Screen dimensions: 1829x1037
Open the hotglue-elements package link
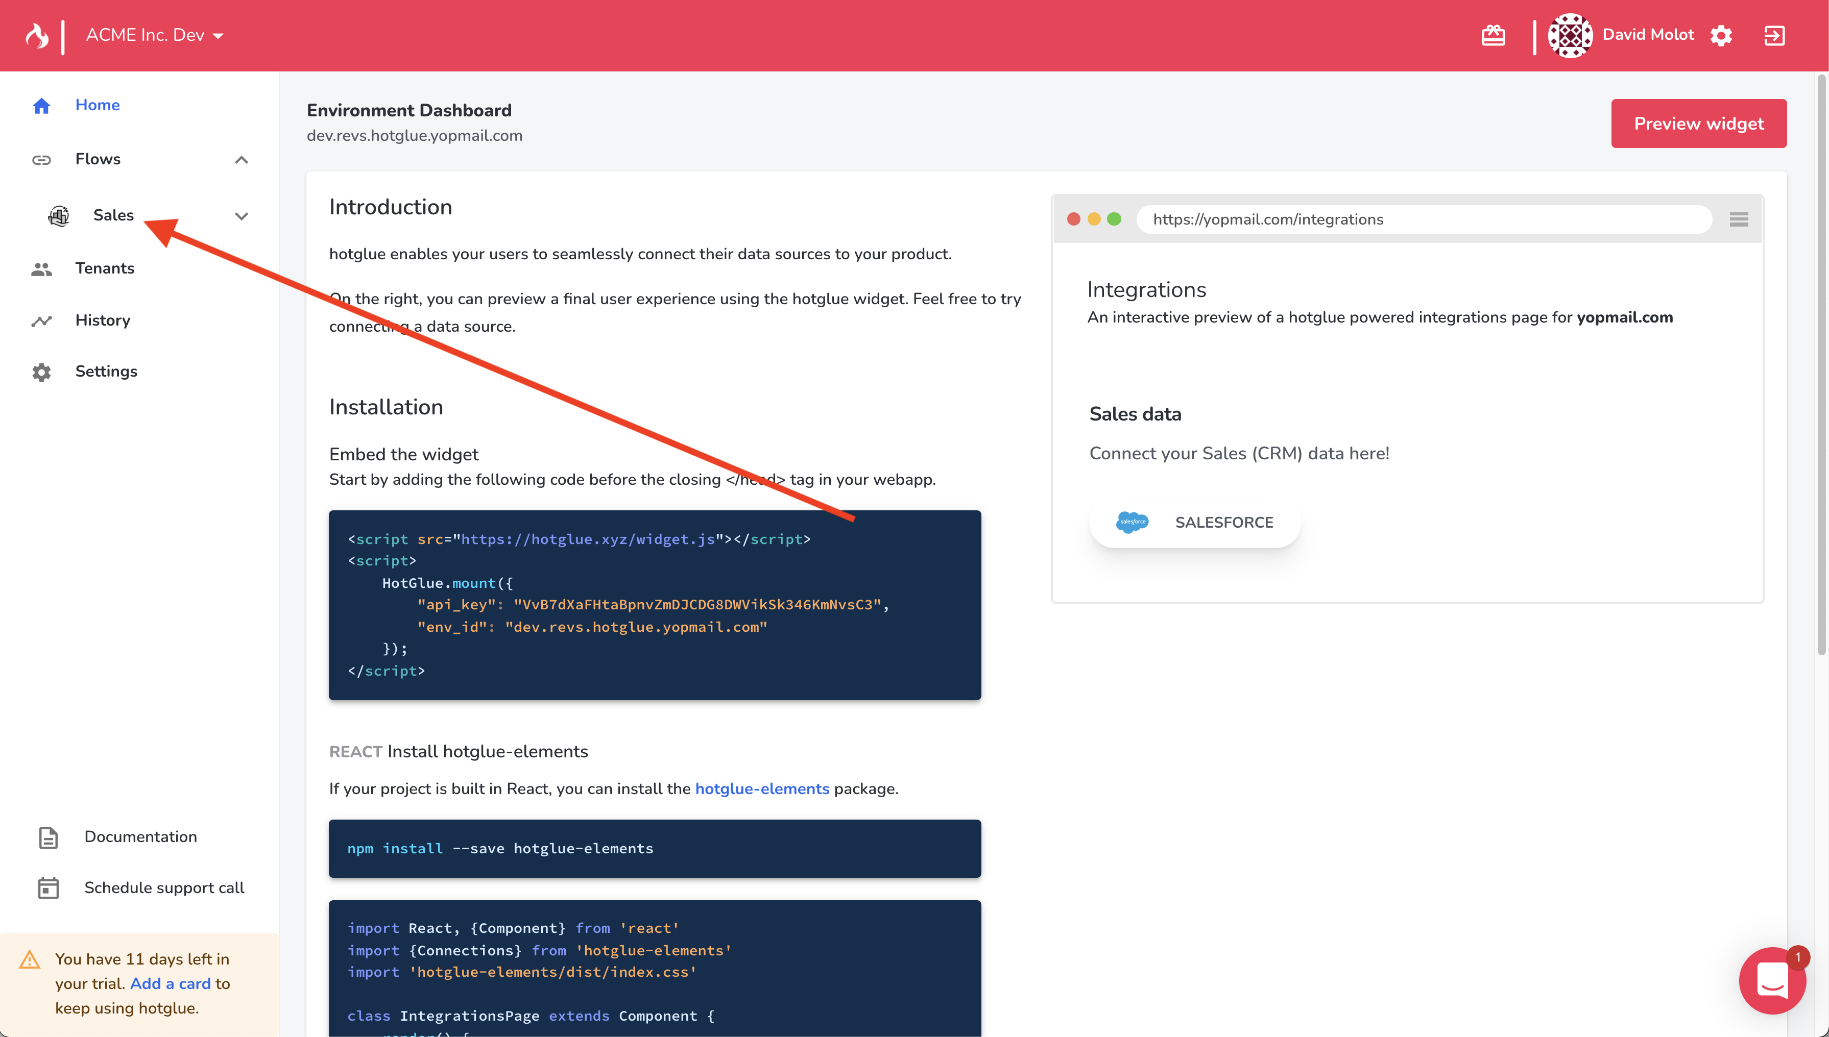762,788
